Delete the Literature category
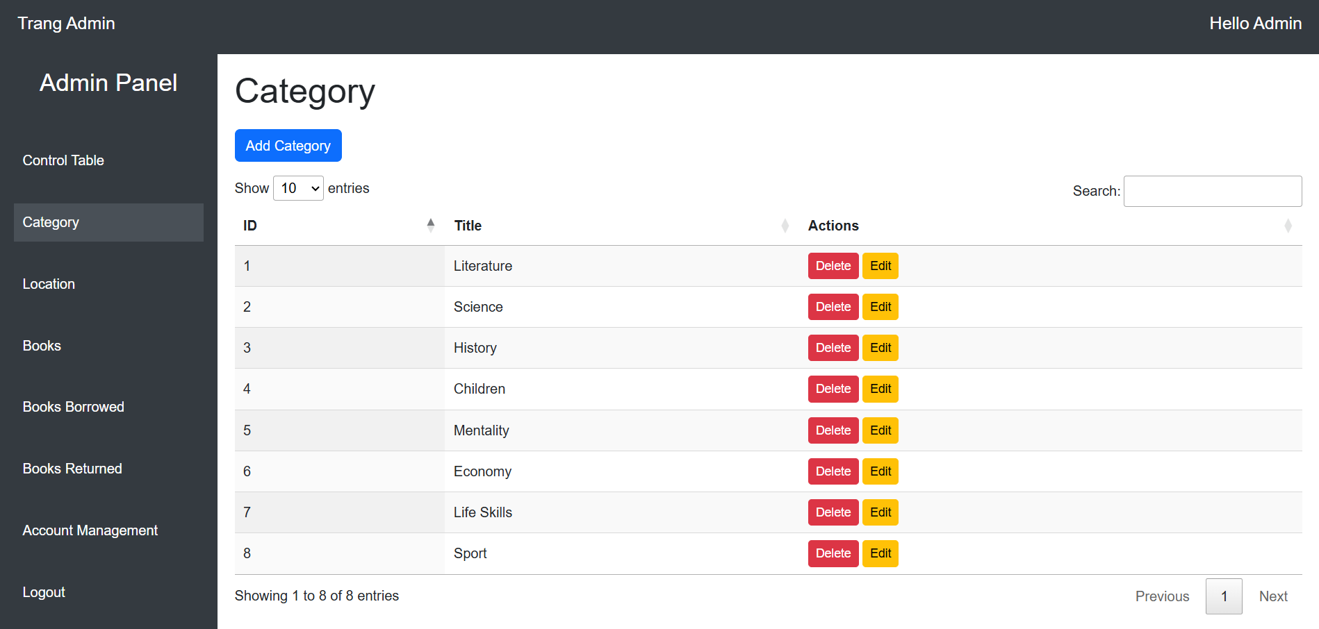 click(x=833, y=266)
